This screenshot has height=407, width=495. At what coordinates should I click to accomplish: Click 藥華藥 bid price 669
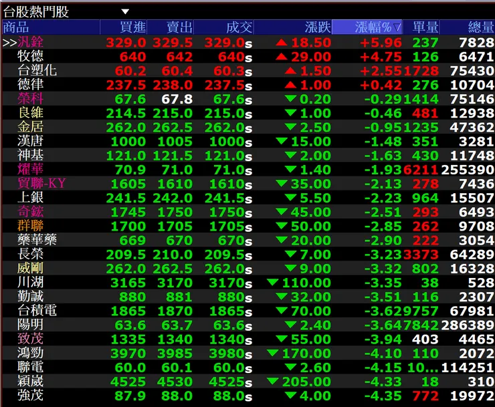[x=132, y=241]
